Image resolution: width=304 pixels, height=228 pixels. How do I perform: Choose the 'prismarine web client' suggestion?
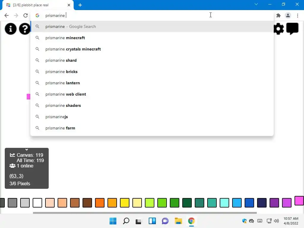[x=152, y=94]
